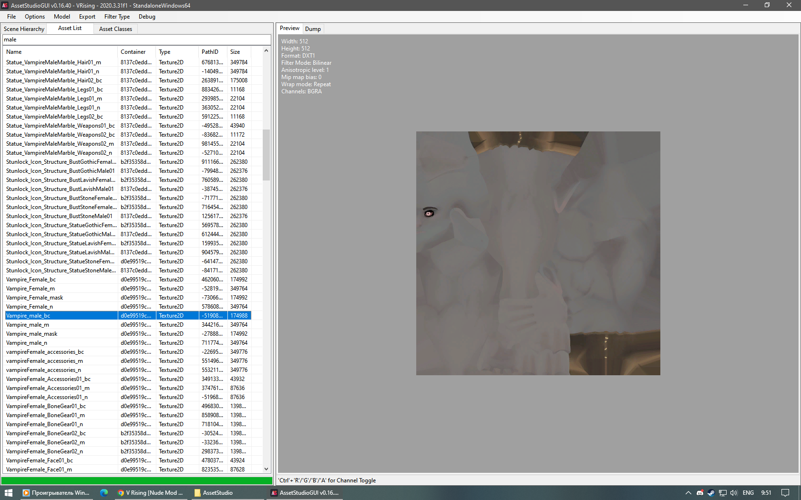Sort asset list by Size column
Viewport: 801px width, 500px height.
click(235, 52)
